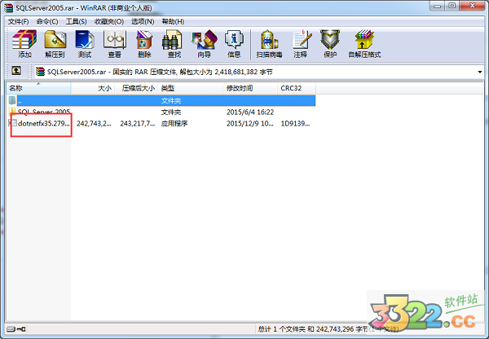The image size is (489, 339).
Task: Show archive 信息 (Info)
Action: (x=234, y=44)
